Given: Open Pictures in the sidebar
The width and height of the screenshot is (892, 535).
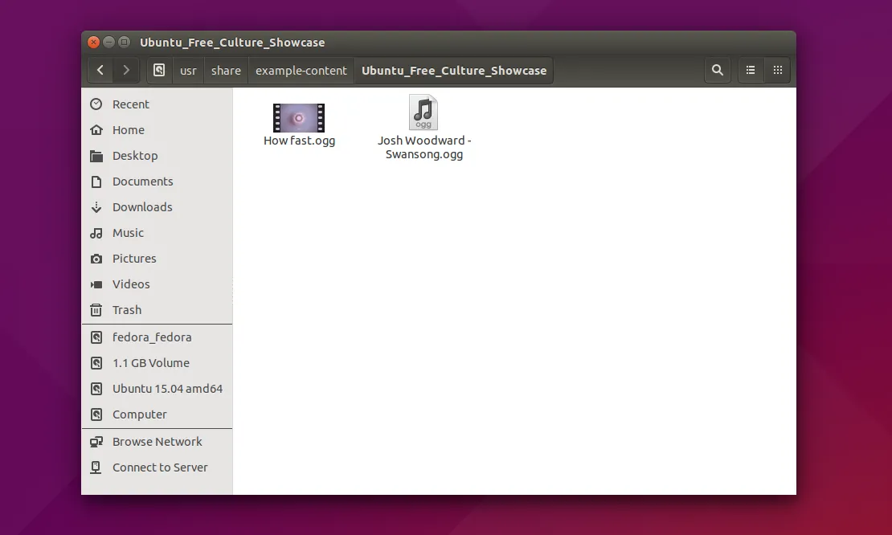Looking at the screenshot, I should click(134, 259).
